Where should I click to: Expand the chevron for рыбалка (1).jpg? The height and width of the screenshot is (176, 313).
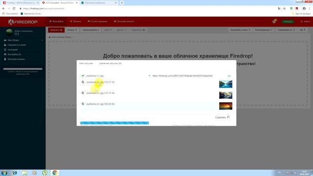[x=229, y=76]
